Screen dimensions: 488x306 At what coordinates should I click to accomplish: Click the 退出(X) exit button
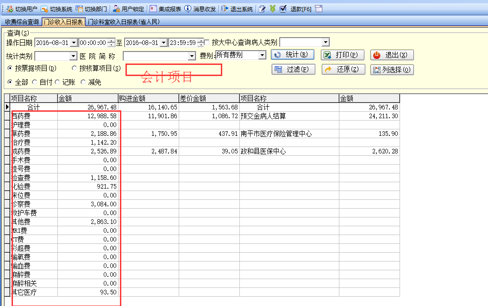click(392, 55)
